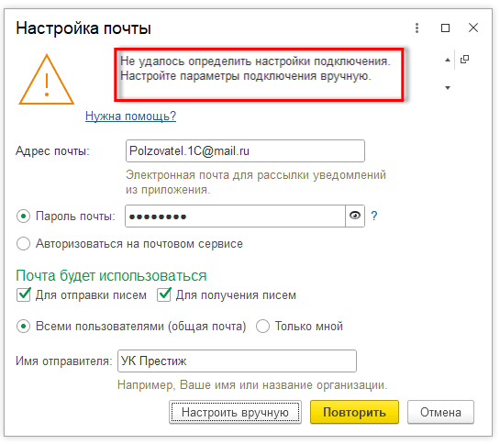The width and height of the screenshot is (500, 444).
Task: Click the Отмена button
Action: 440,412
